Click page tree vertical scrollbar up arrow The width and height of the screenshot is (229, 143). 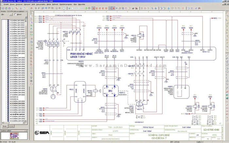pyautogui.click(x=26, y=21)
